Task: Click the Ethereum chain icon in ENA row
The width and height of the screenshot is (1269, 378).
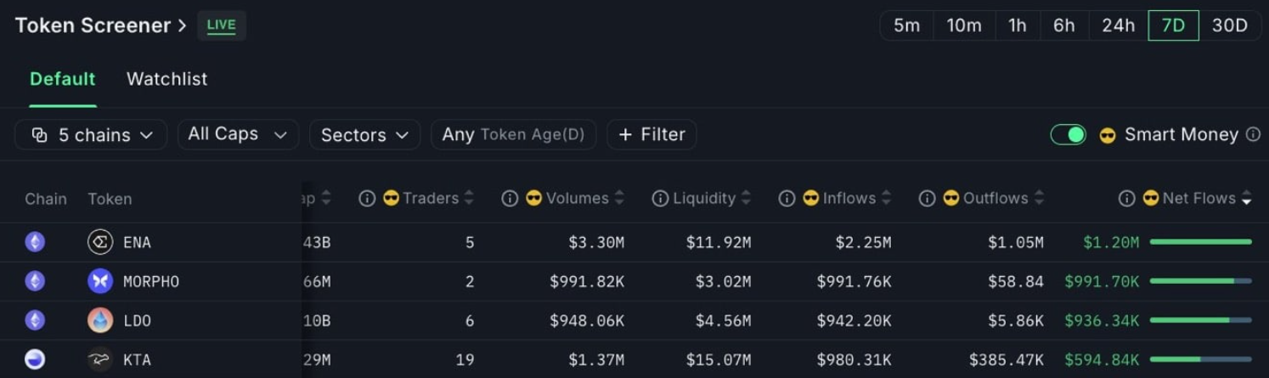Action: (35, 242)
